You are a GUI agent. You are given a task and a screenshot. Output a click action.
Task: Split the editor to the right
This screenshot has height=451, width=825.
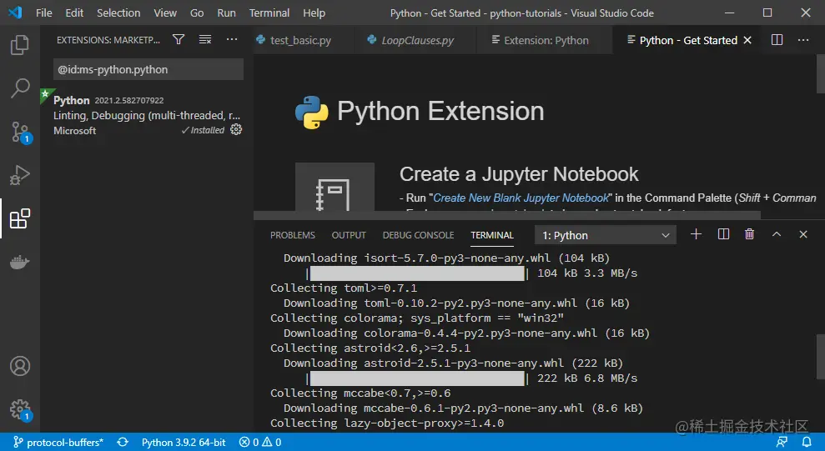[777, 40]
